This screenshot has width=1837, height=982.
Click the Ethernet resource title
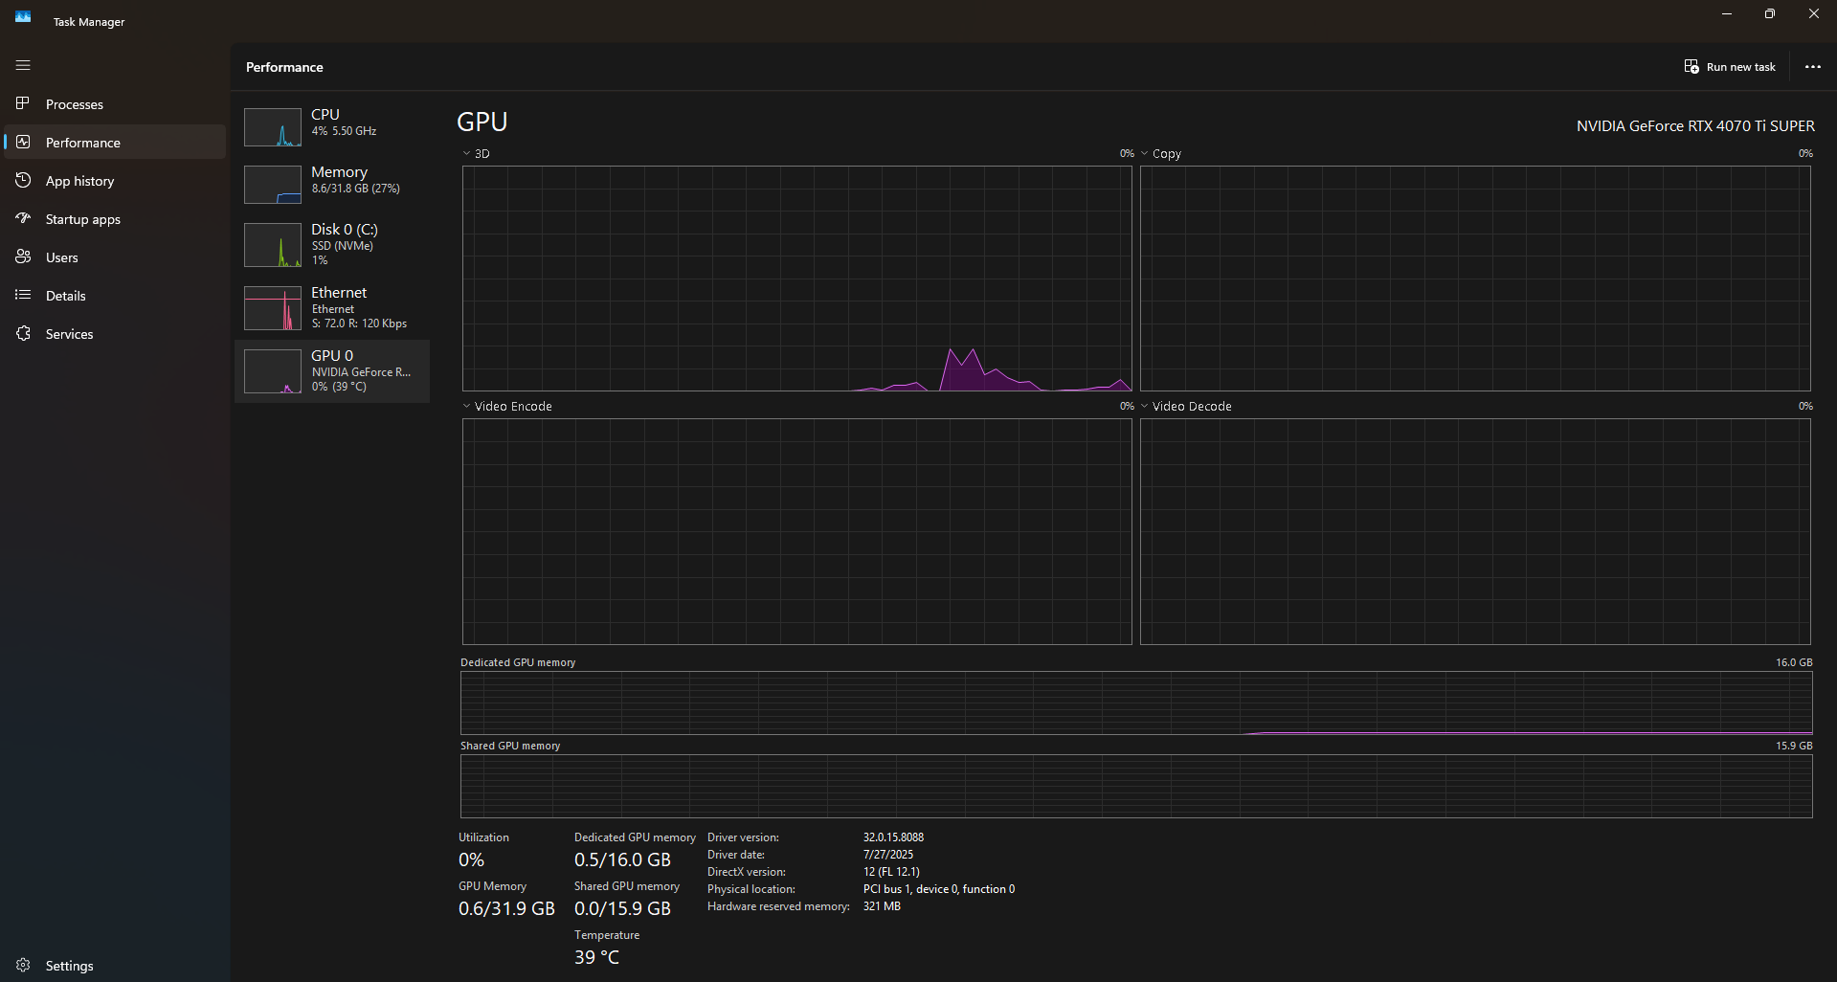coord(339,292)
